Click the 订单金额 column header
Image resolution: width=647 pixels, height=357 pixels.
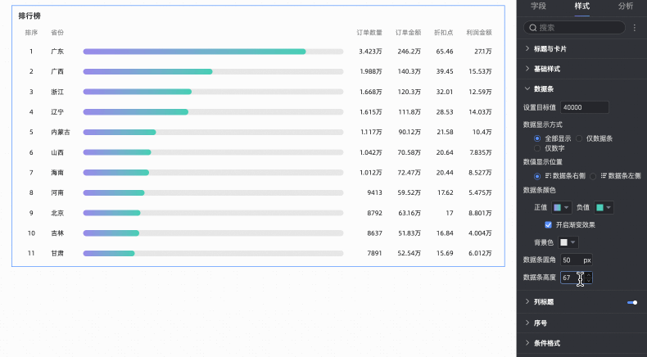[x=408, y=33]
